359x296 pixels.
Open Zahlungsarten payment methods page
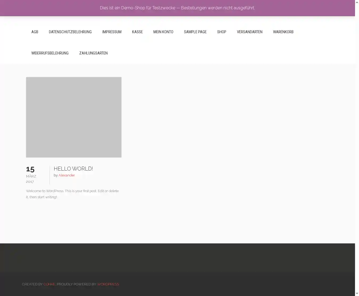[93, 53]
